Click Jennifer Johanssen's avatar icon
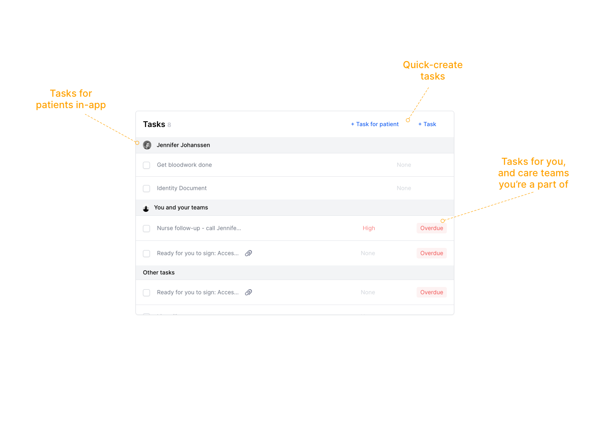 point(147,145)
